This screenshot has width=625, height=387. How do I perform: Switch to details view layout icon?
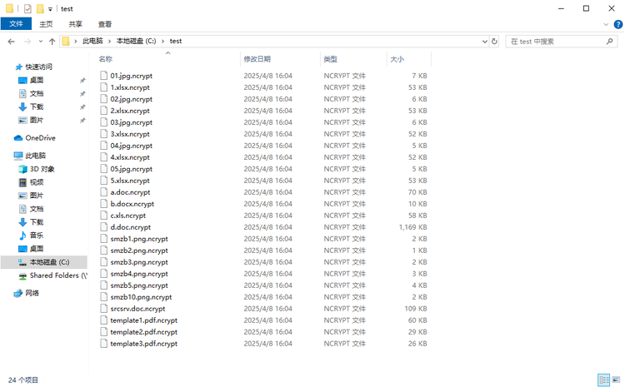(604, 380)
